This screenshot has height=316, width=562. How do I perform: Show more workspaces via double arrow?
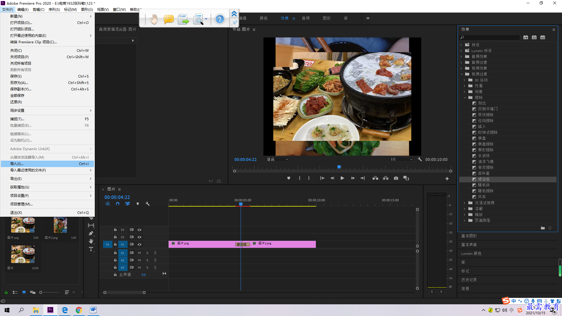368,18
